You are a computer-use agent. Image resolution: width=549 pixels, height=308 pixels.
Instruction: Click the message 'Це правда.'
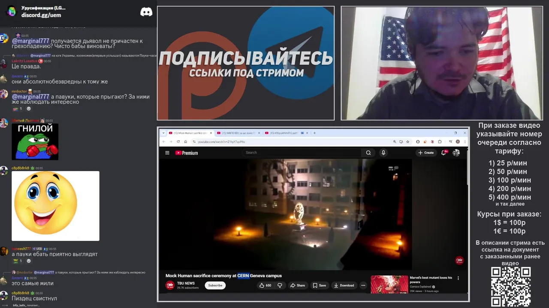(26, 66)
